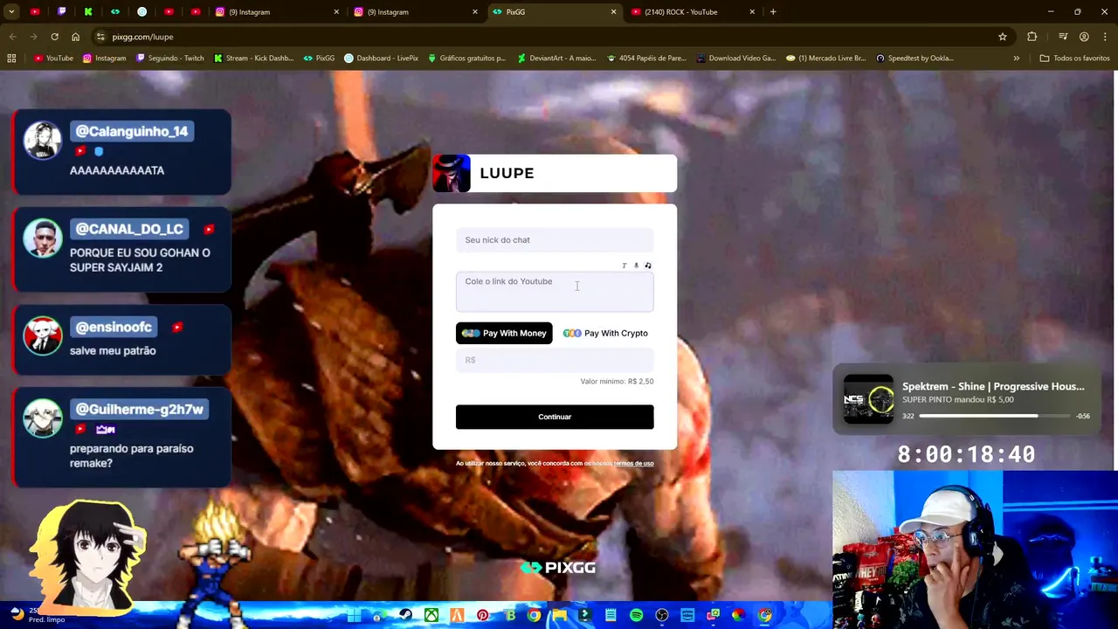Open Xbox app from the taskbar
The image size is (1118, 629).
[x=431, y=616]
